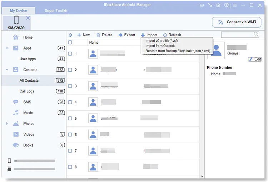Viewport: 268px width, 182px height.
Task: Collapse sidebar with double chevron icon
Action: pos(70,35)
